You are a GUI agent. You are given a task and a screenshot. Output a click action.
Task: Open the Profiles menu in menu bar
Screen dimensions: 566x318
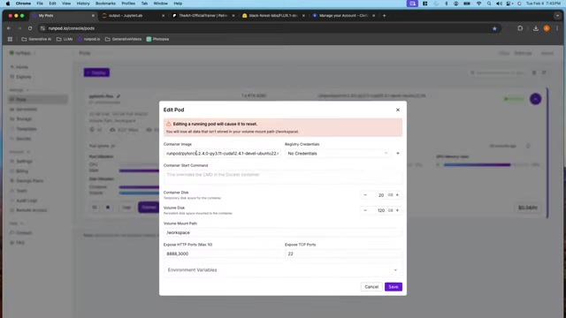[x=128, y=4]
